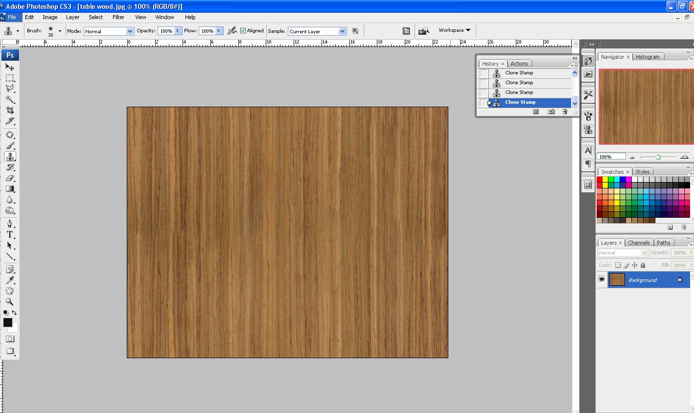Toggle airbrush mode in the options bar
The image size is (694, 413).
[232, 30]
